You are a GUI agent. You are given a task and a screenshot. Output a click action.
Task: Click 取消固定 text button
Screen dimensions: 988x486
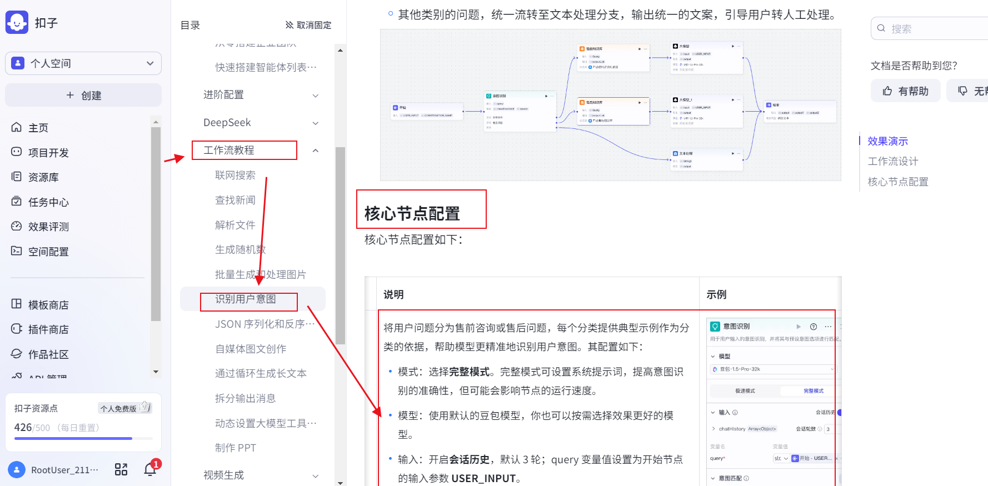313,25
